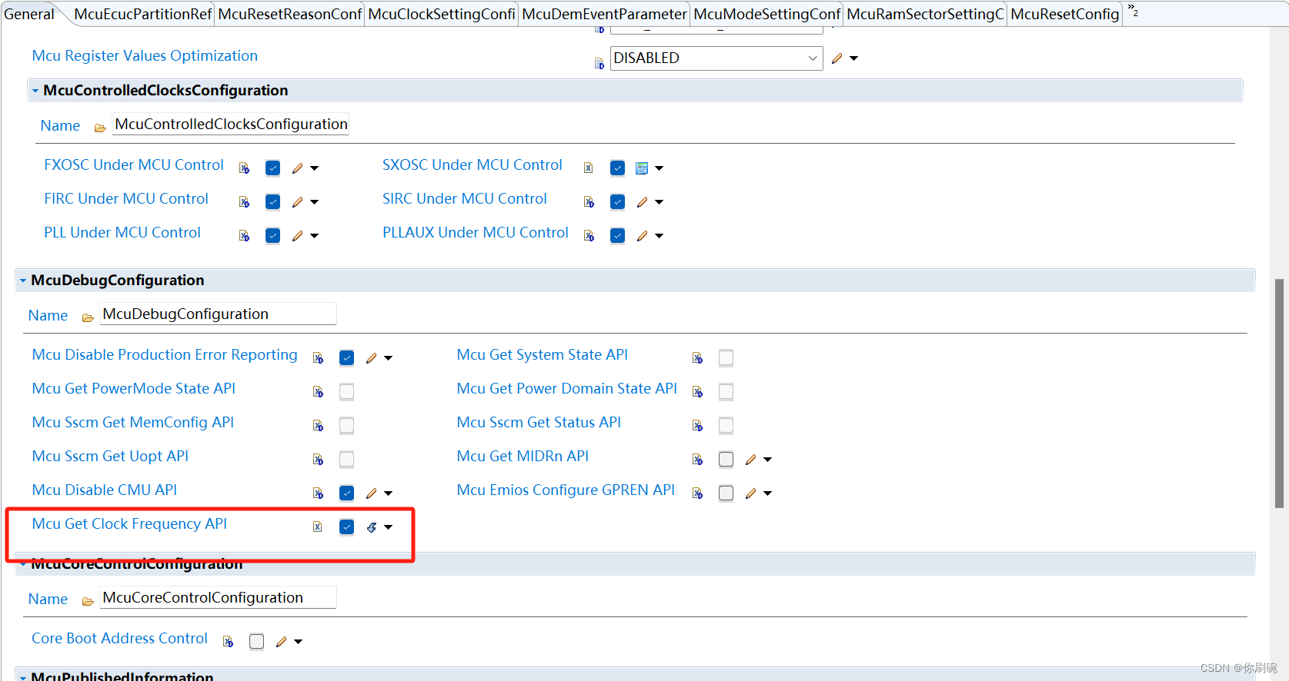The image size is (1289, 681).
Task: Click pencil edit icon for FXOSC Under MCU Control
Action: [298, 168]
